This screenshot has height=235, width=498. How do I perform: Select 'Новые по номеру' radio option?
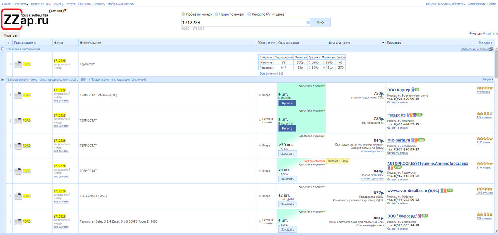[x=216, y=14]
